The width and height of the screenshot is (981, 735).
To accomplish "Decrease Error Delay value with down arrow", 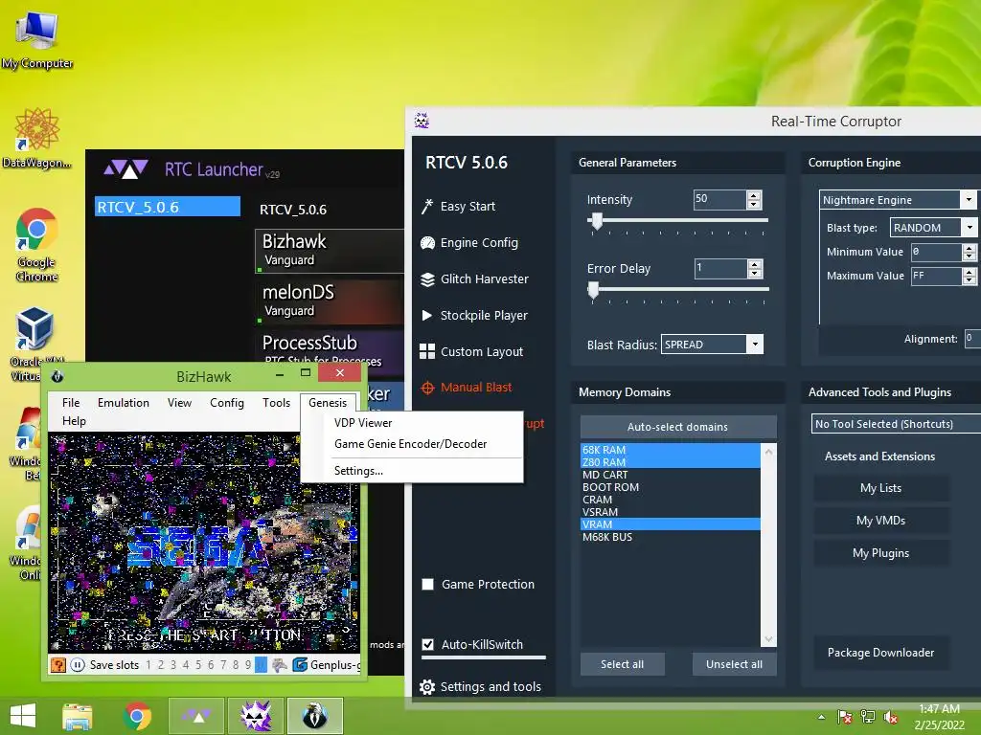I will pos(755,273).
